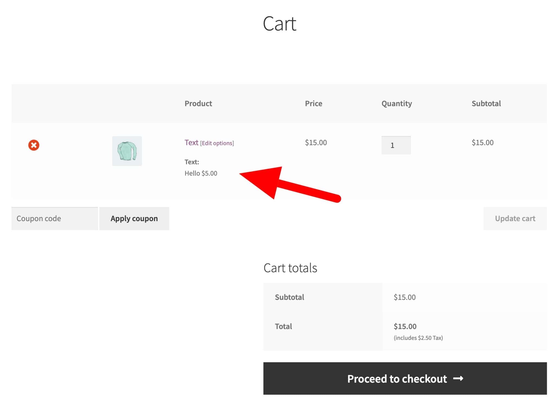
Task: Click the Subtotal column header
Action: click(486, 104)
